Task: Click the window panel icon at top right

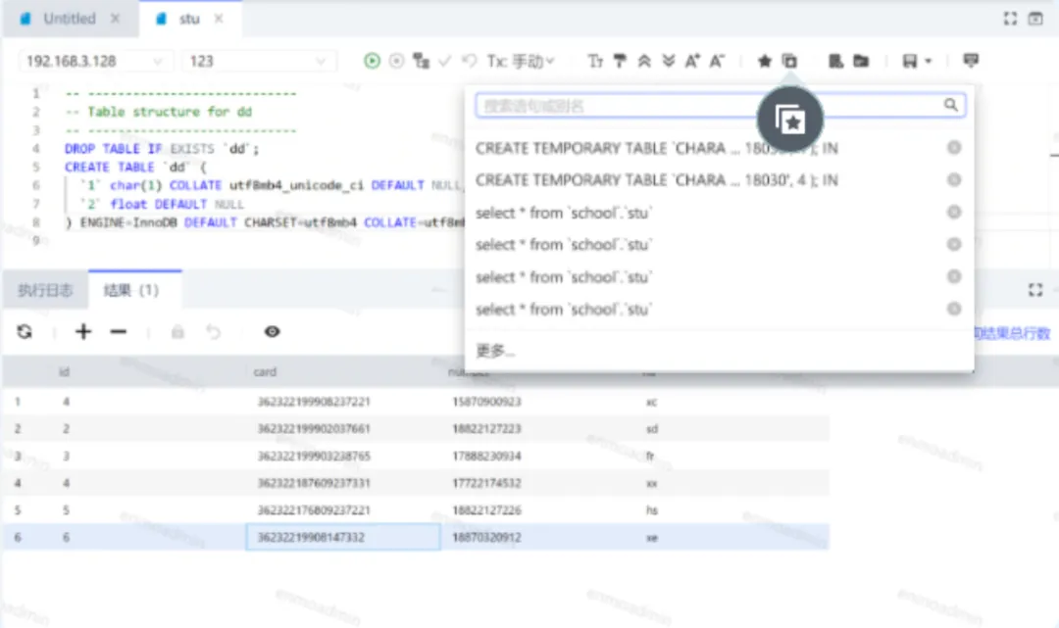Action: (1035, 19)
